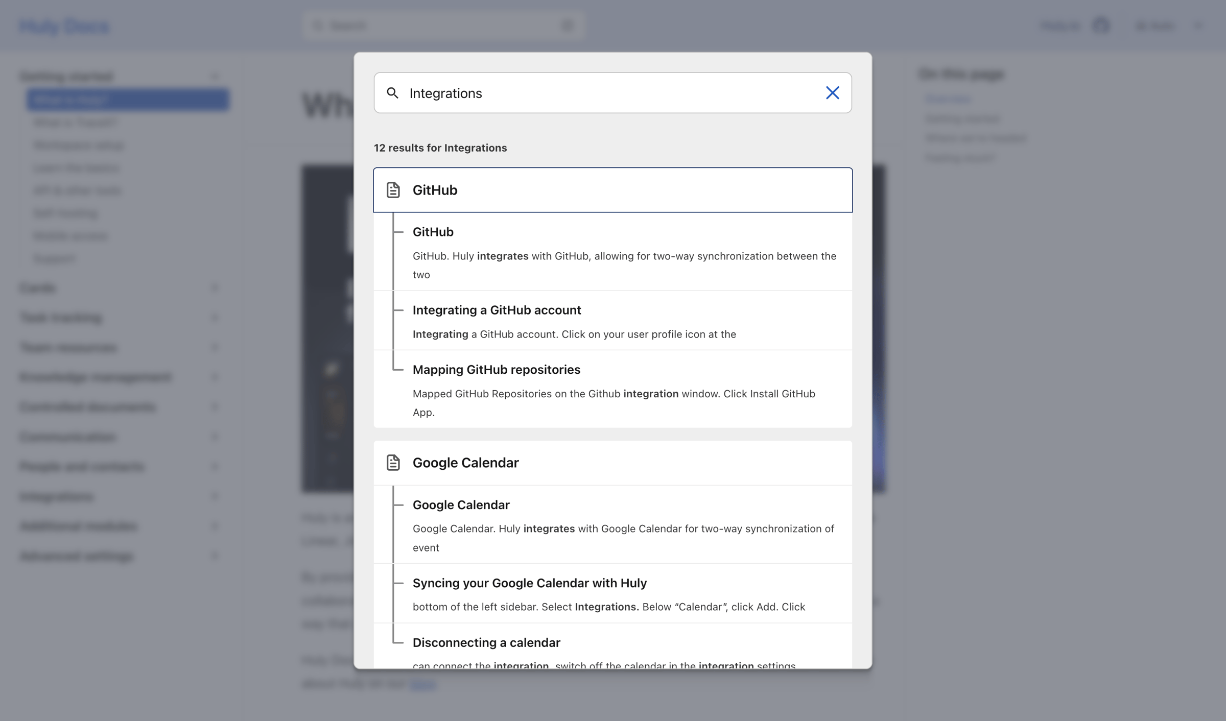Open Integrating a GitHub account result
Viewport: 1226px width, 721px height.
tap(613, 321)
